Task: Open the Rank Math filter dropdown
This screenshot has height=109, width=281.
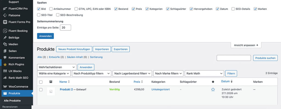Action: point(204,73)
